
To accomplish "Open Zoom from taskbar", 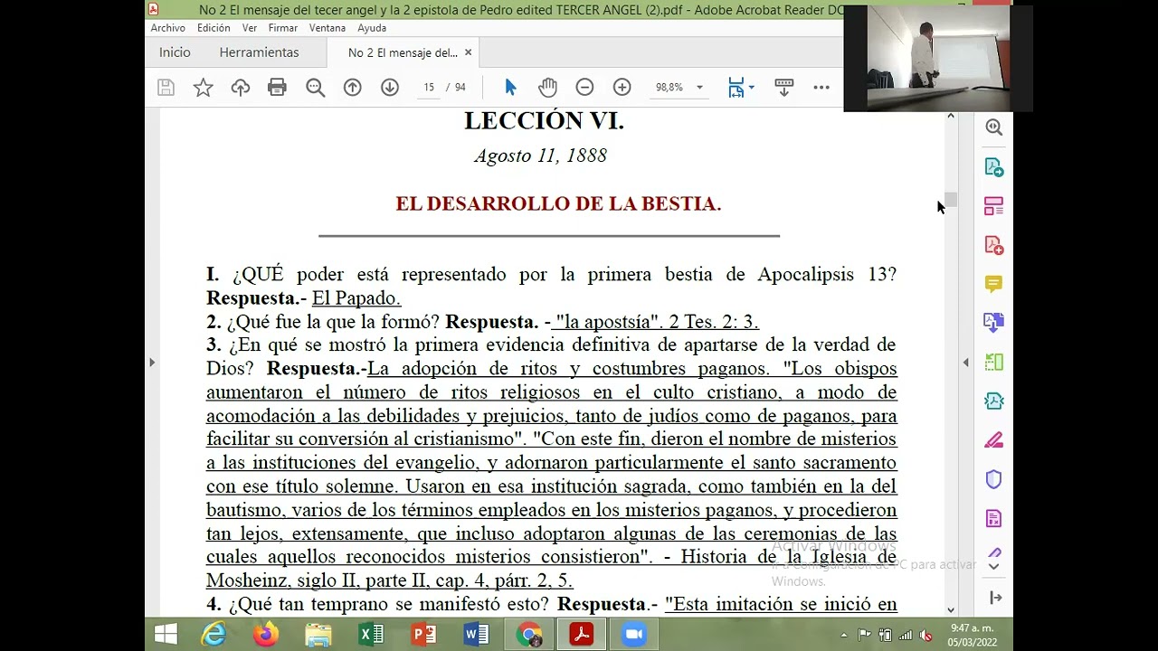I will (633, 635).
